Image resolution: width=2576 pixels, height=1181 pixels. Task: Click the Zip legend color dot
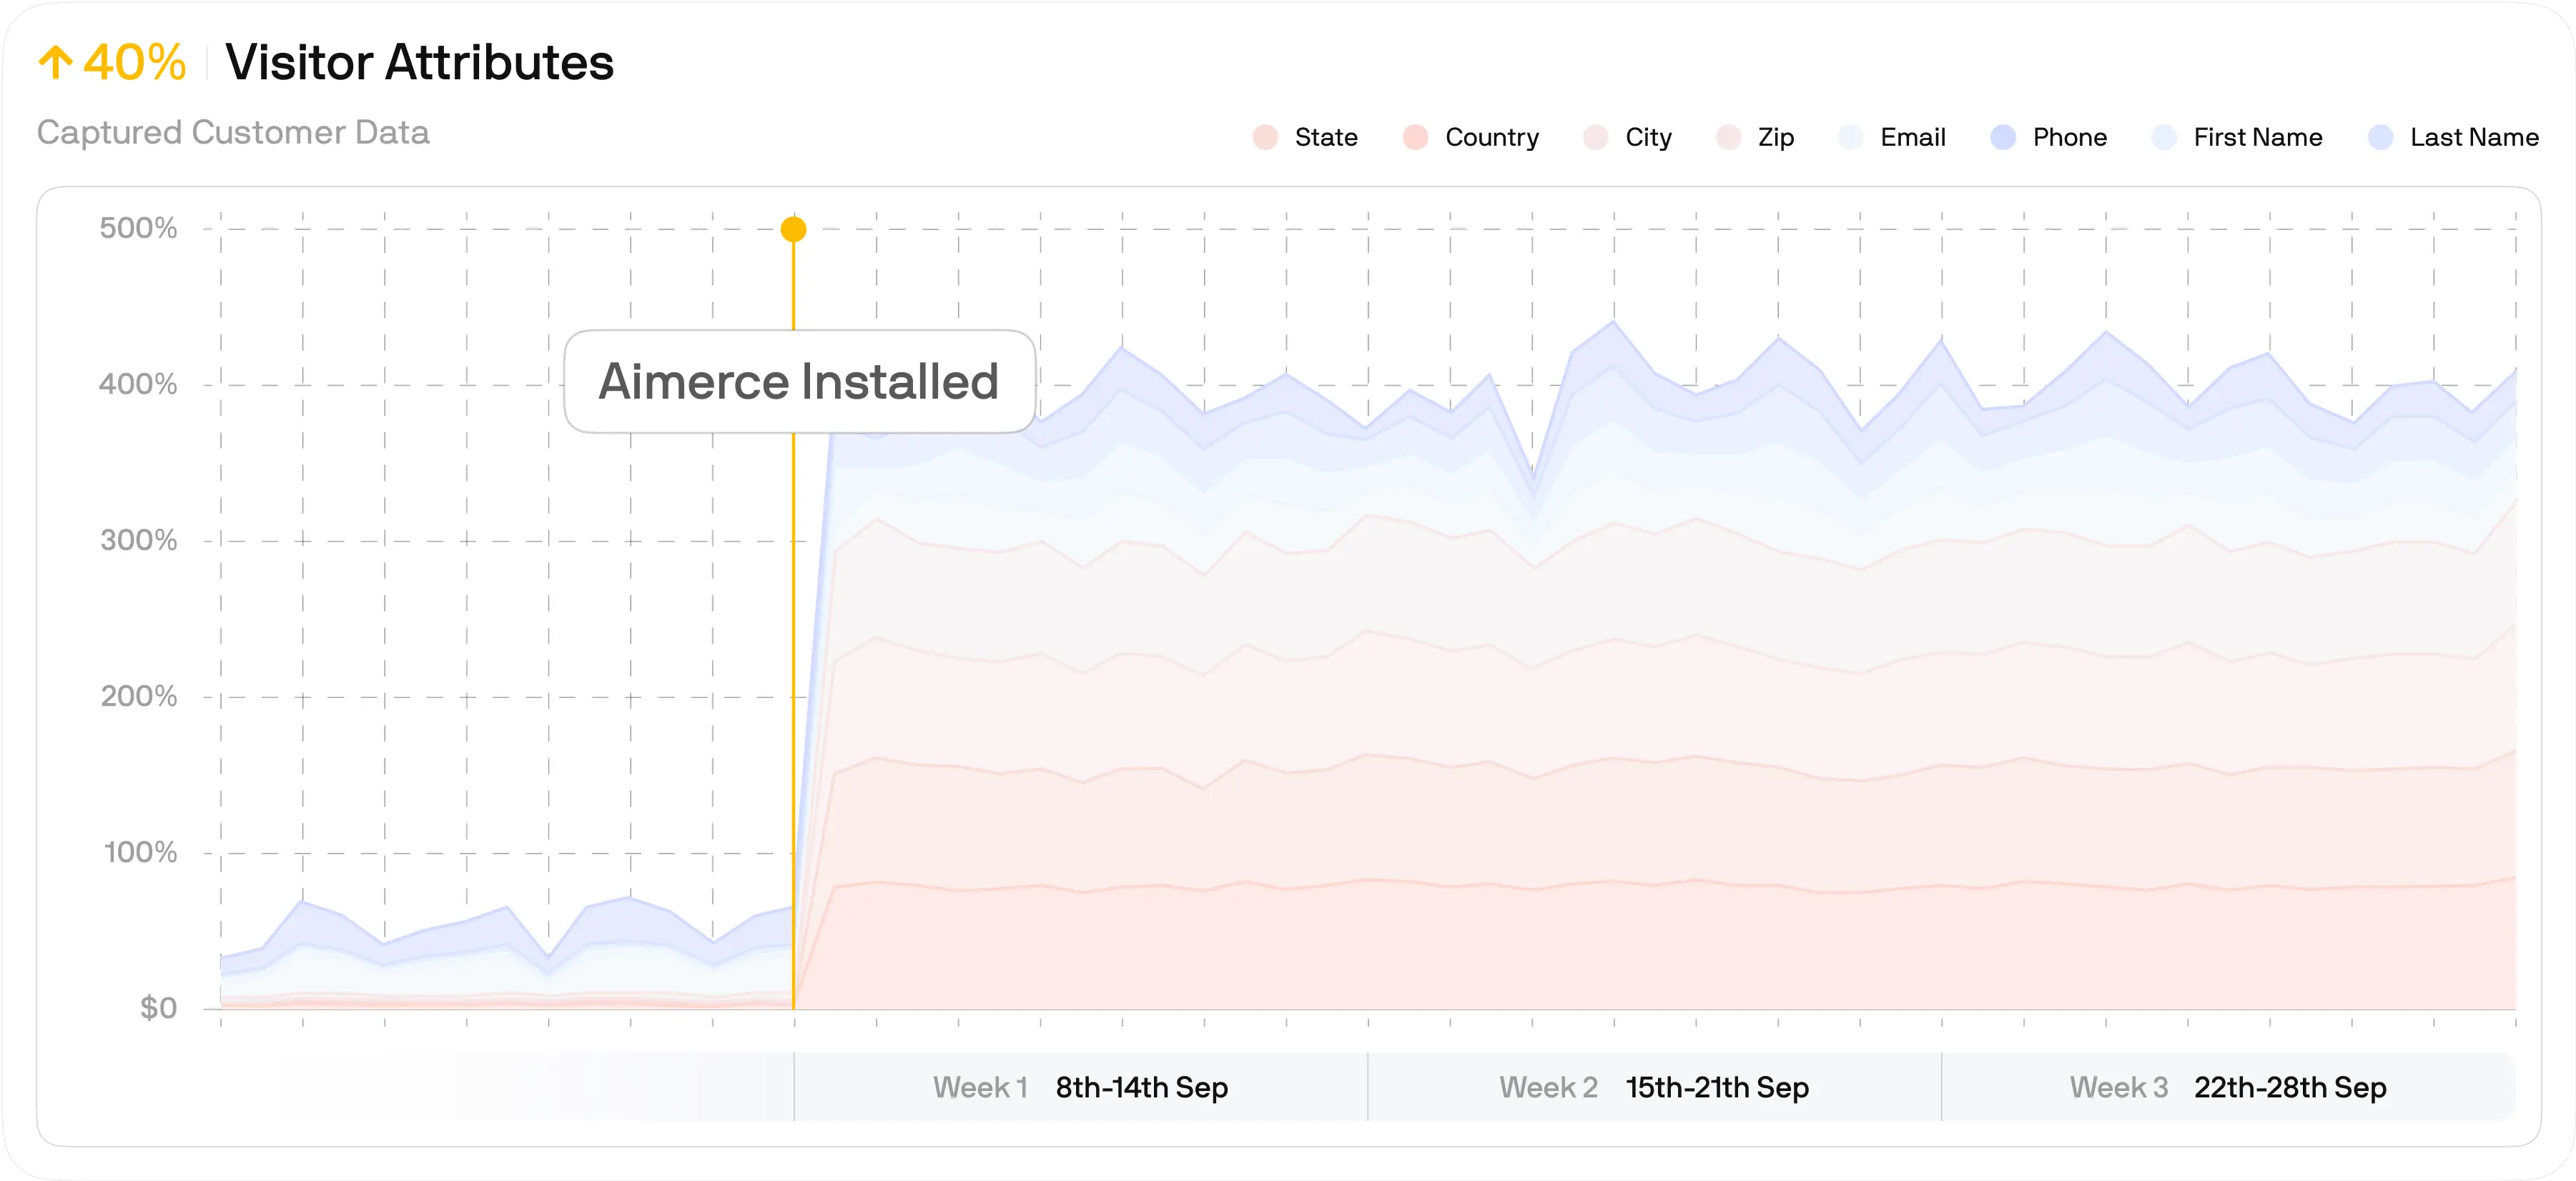[x=1728, y=137]
